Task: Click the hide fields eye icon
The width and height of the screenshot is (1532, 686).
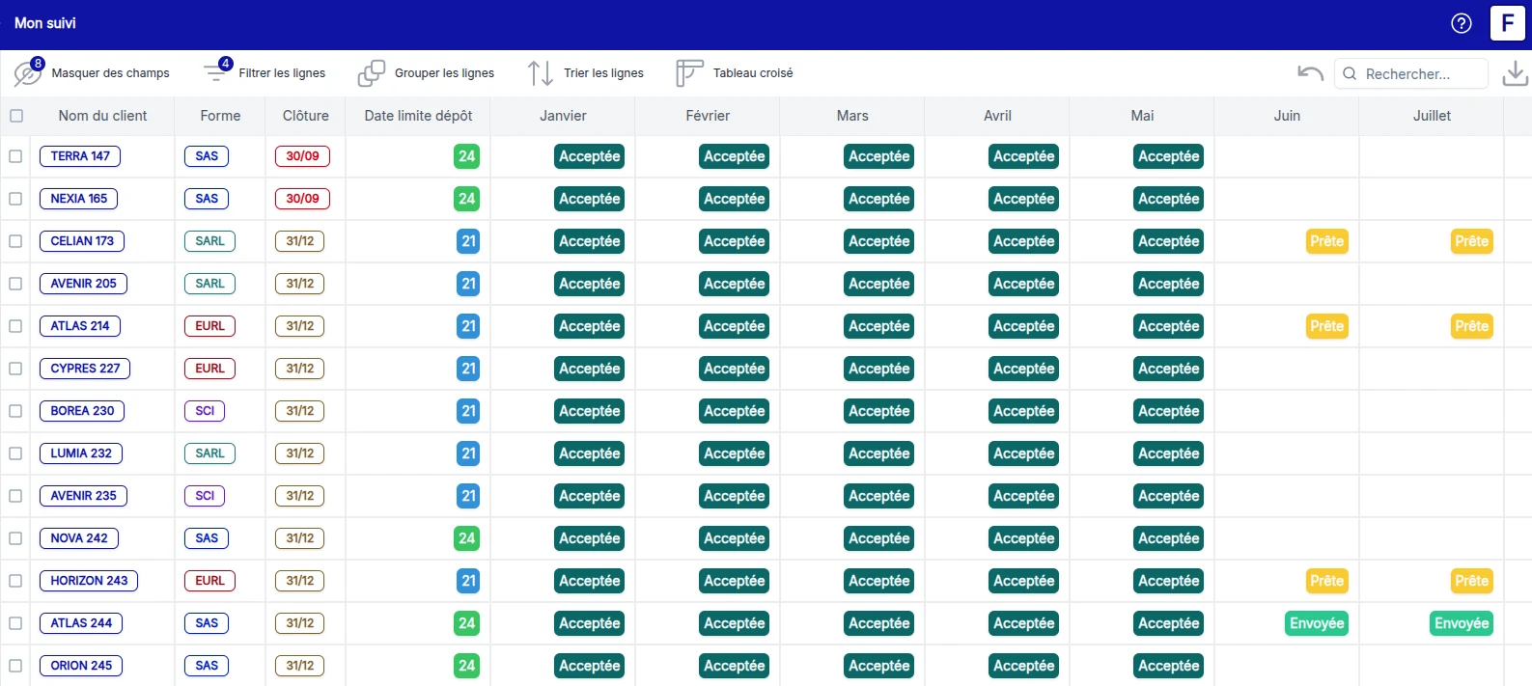Action: point(28,72)
